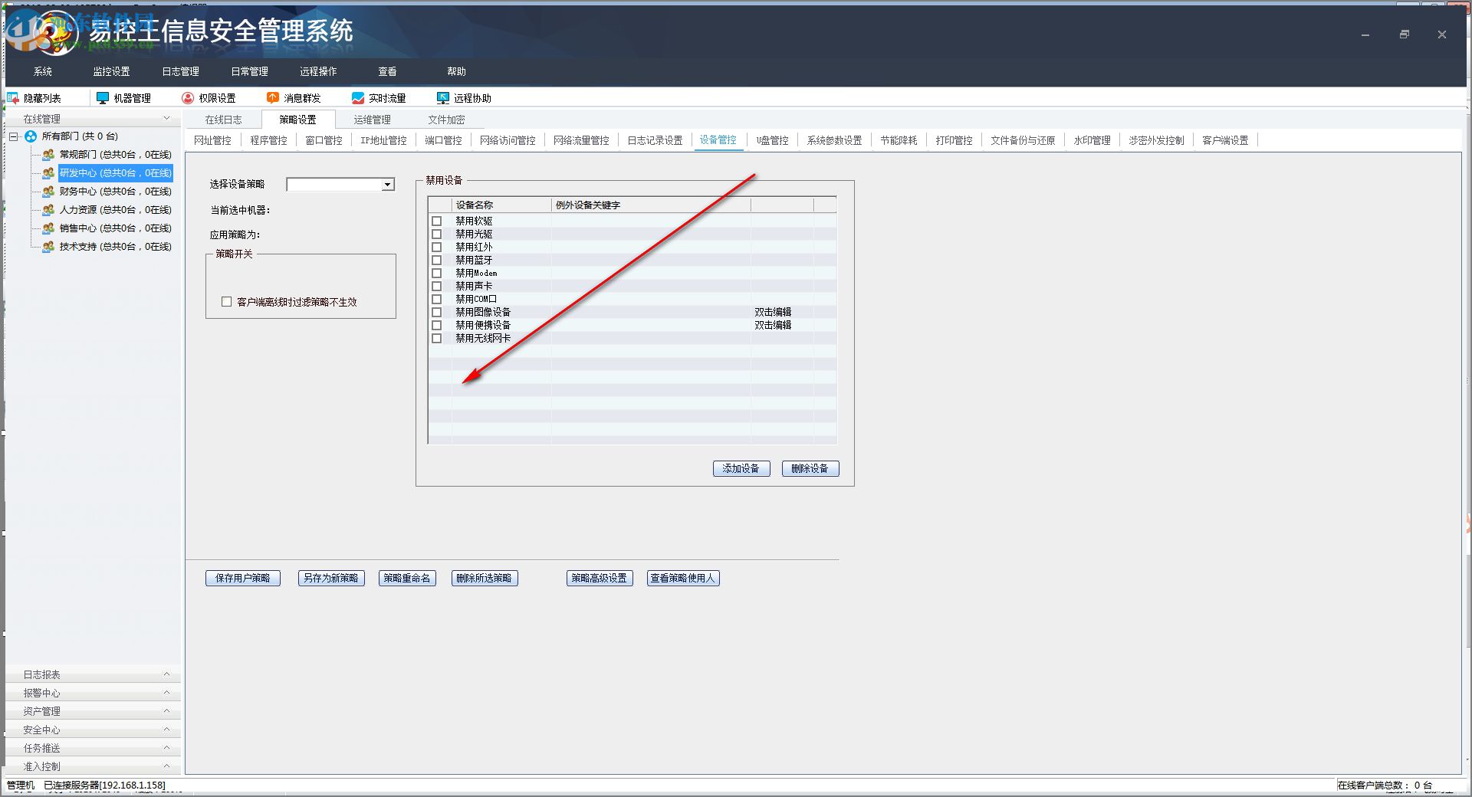The width and height of the screenshot is (1472, 797).
Task: Collapse the 所有部门 tree node
Action: click(x=14, y=136)
